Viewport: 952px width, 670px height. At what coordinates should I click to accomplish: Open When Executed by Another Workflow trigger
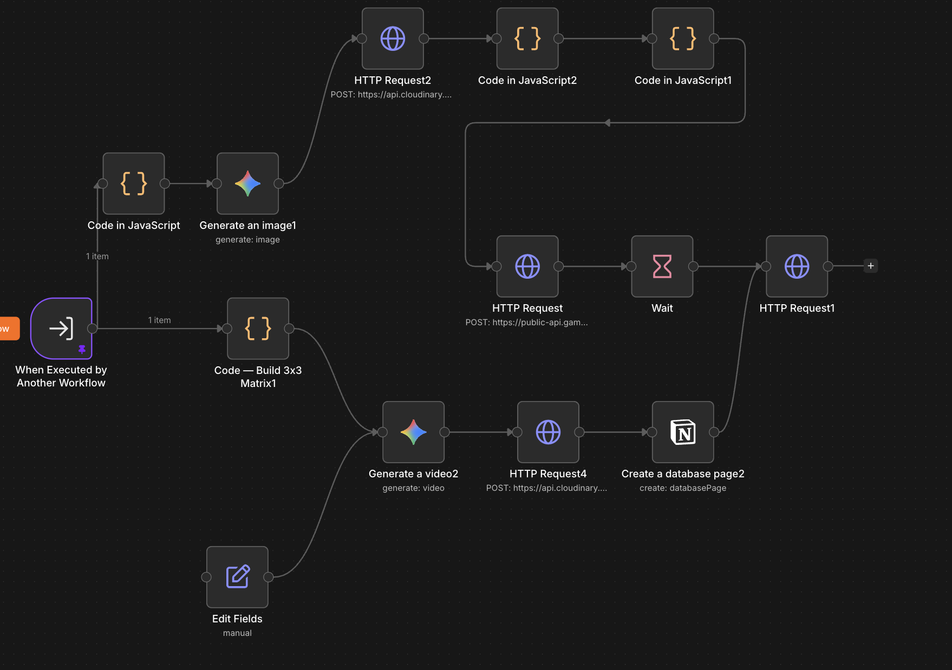pyautogui.click(x=61, y=329)
